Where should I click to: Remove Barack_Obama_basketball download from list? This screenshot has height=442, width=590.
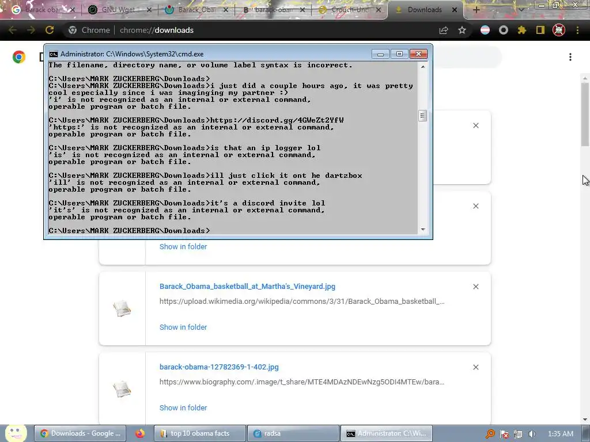click(x=475, y=287)
